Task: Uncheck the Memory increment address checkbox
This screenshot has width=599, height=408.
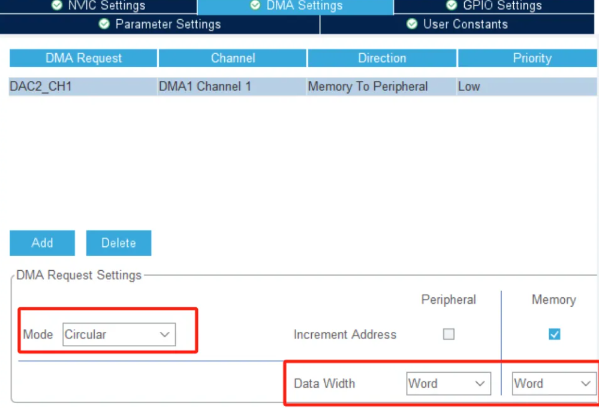Action: (554, 334)
